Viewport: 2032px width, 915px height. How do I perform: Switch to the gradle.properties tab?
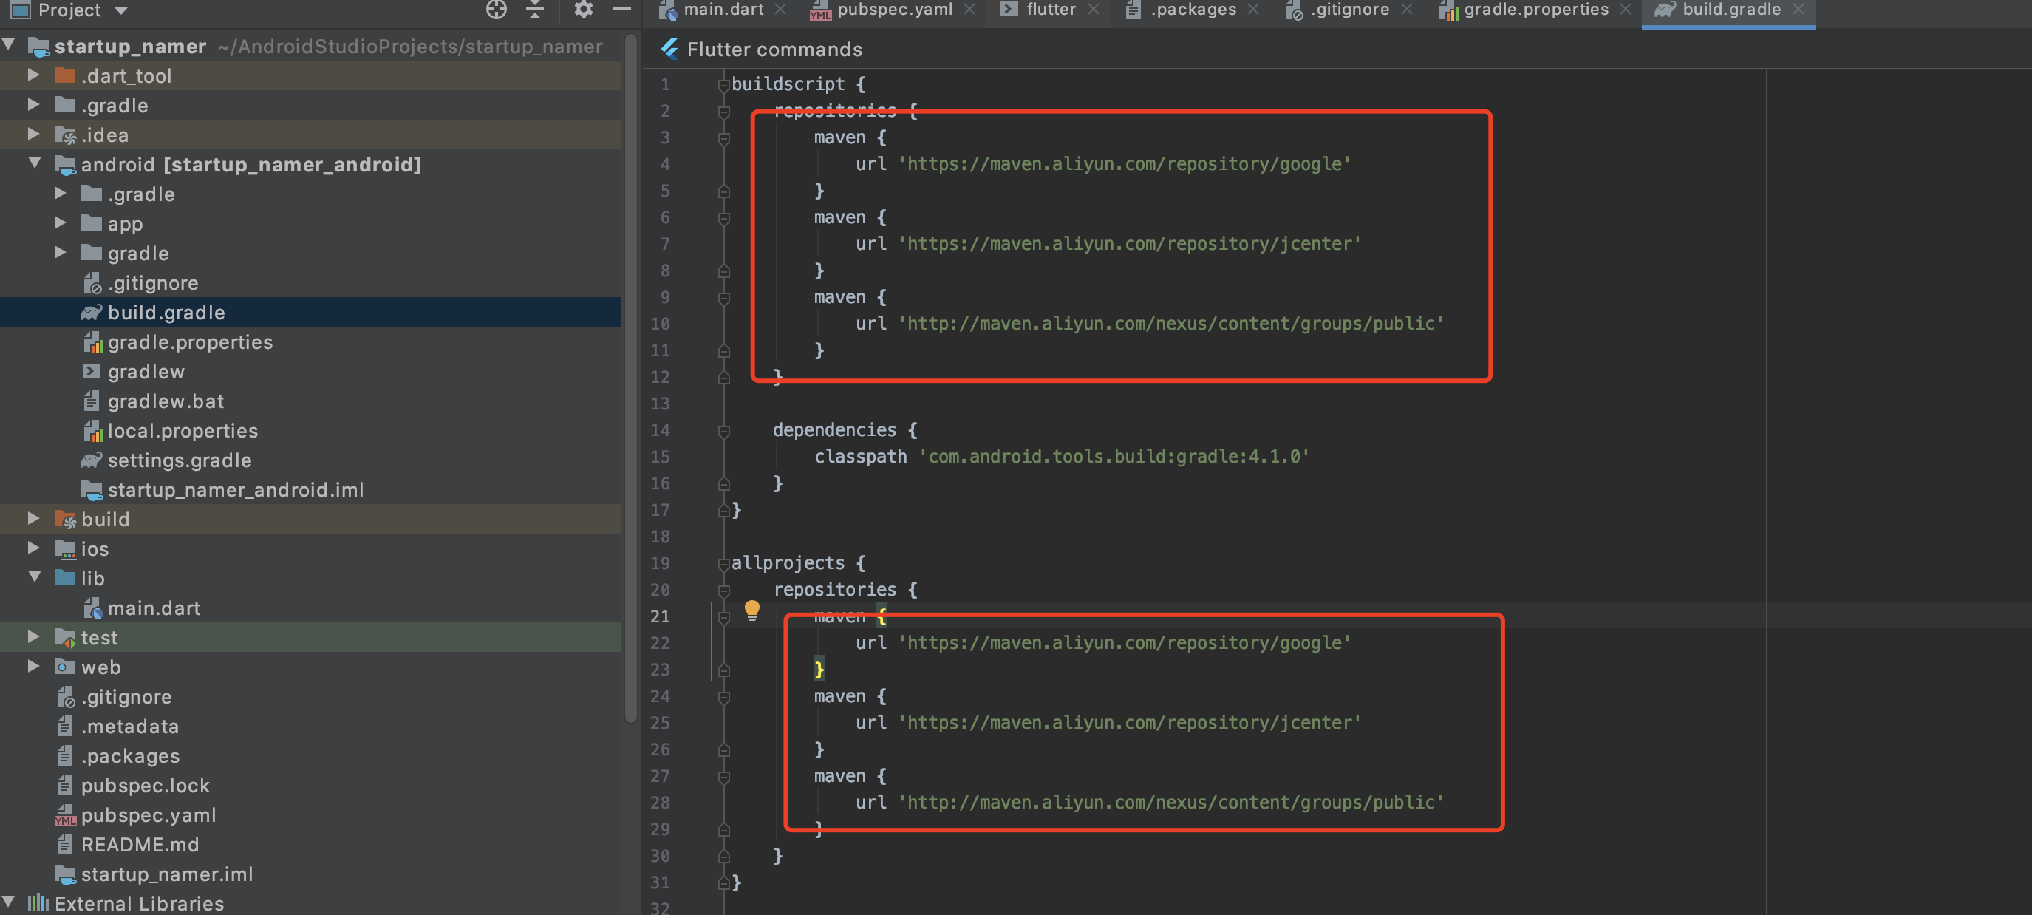[x=1535, y=10]
